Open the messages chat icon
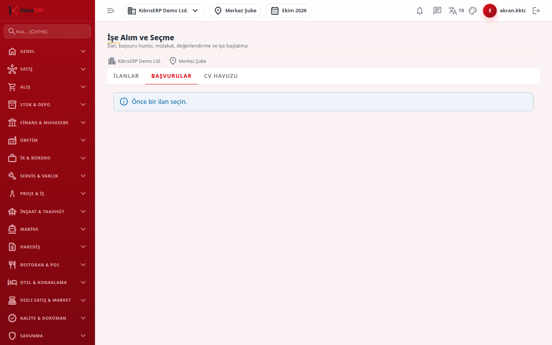The width and height of the screenshot is (552, 345). tap(437, 11)
